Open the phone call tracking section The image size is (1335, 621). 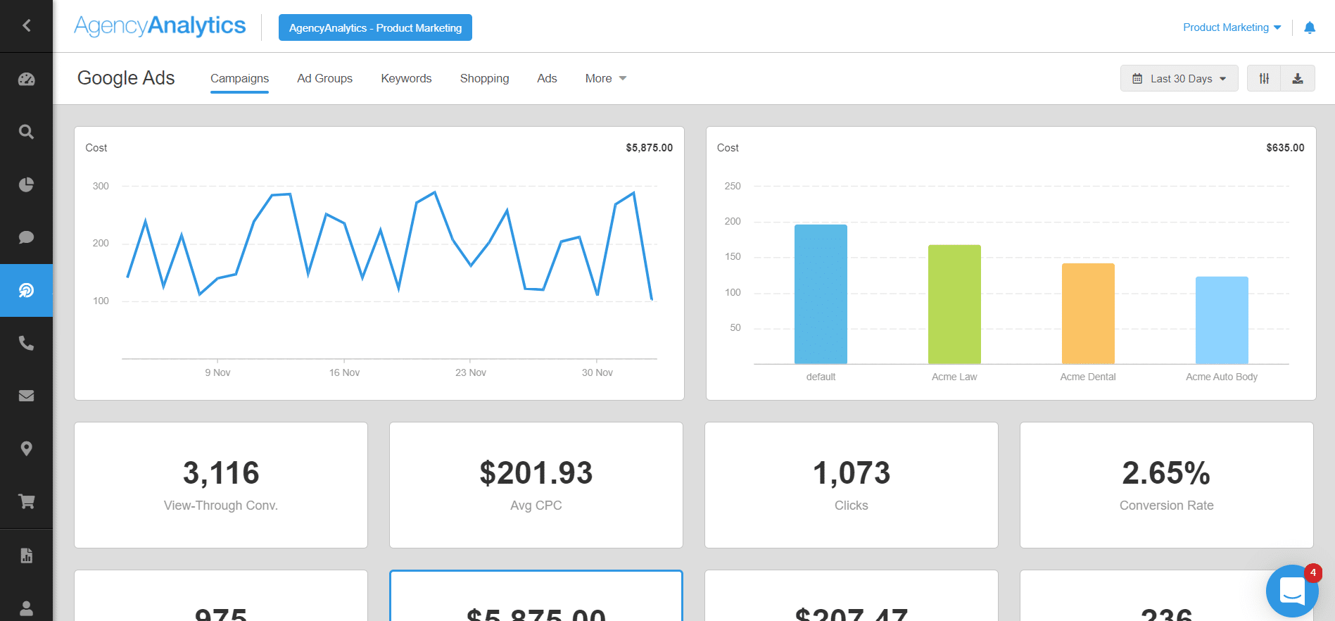coord(26,343)
